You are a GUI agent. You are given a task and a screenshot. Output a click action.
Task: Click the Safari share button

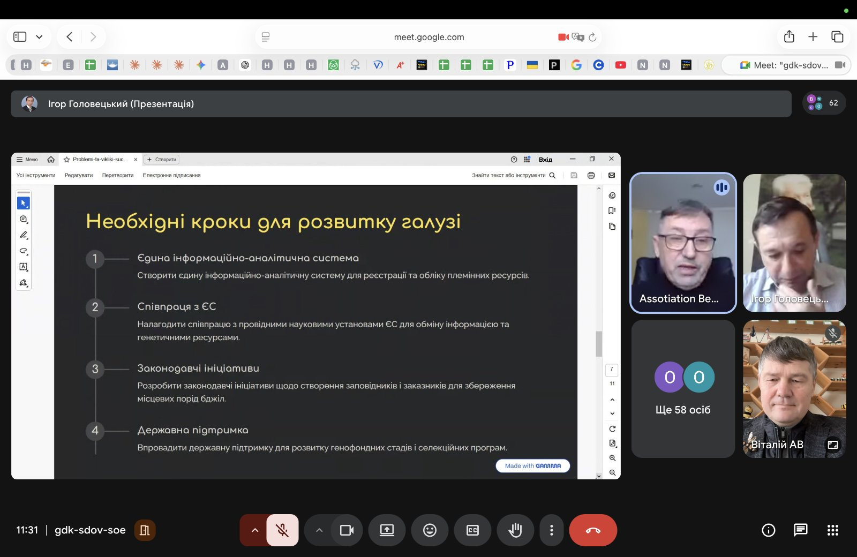tap(789, 37)
